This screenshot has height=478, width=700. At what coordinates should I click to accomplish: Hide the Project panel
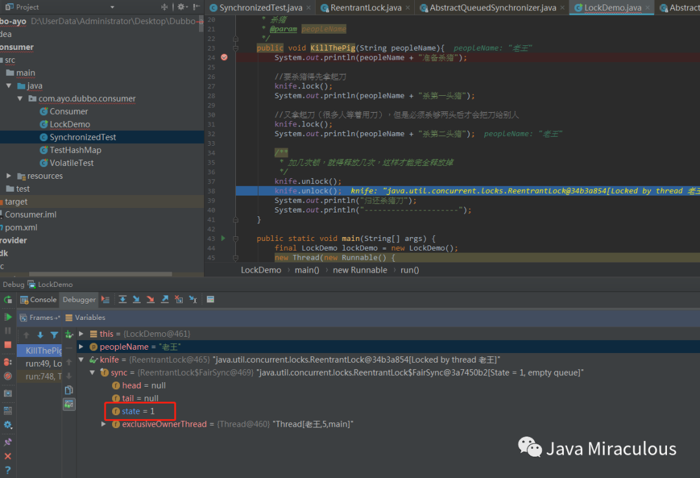(196, 6)
